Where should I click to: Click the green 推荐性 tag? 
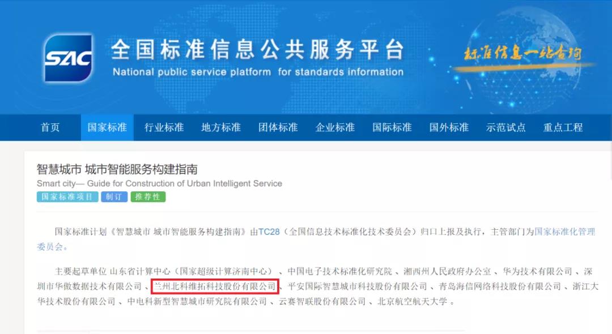pos(148,197)
